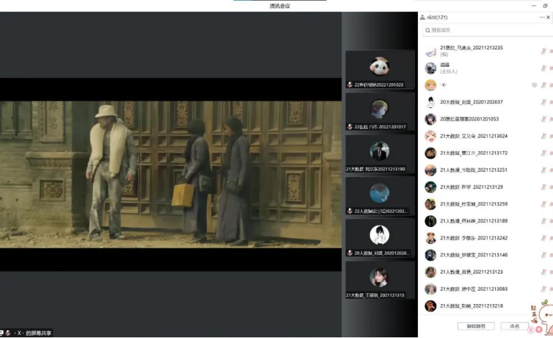
Task: Click screen-sharing indicator icon in -X- row
Action: click(x=534, y=85)
